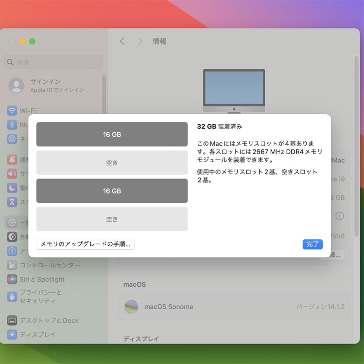Go back using the left chevron
The image size is (364, 364).
click(x=122, y=41)
